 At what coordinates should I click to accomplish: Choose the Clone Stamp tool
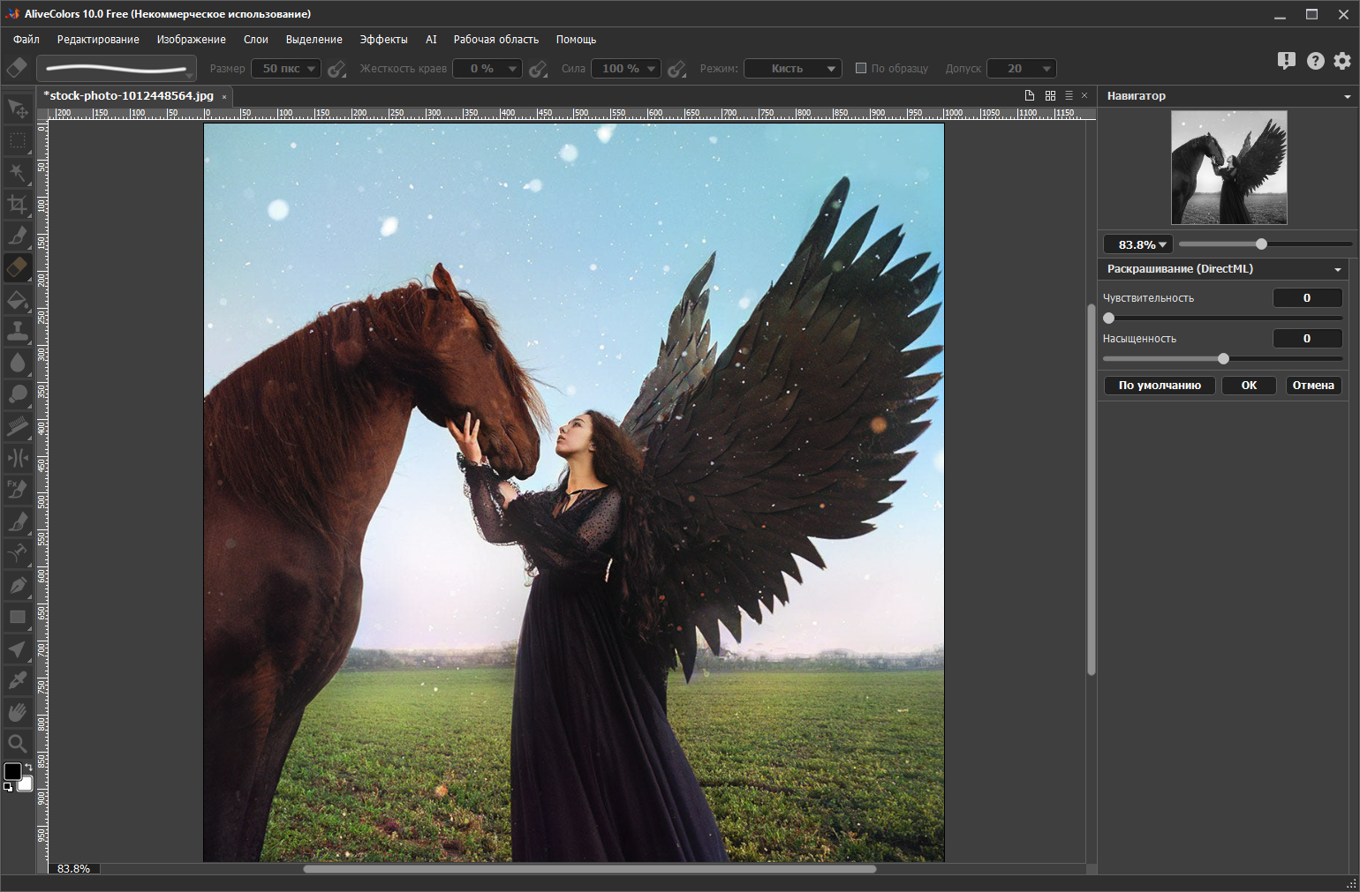click(17, 331)
